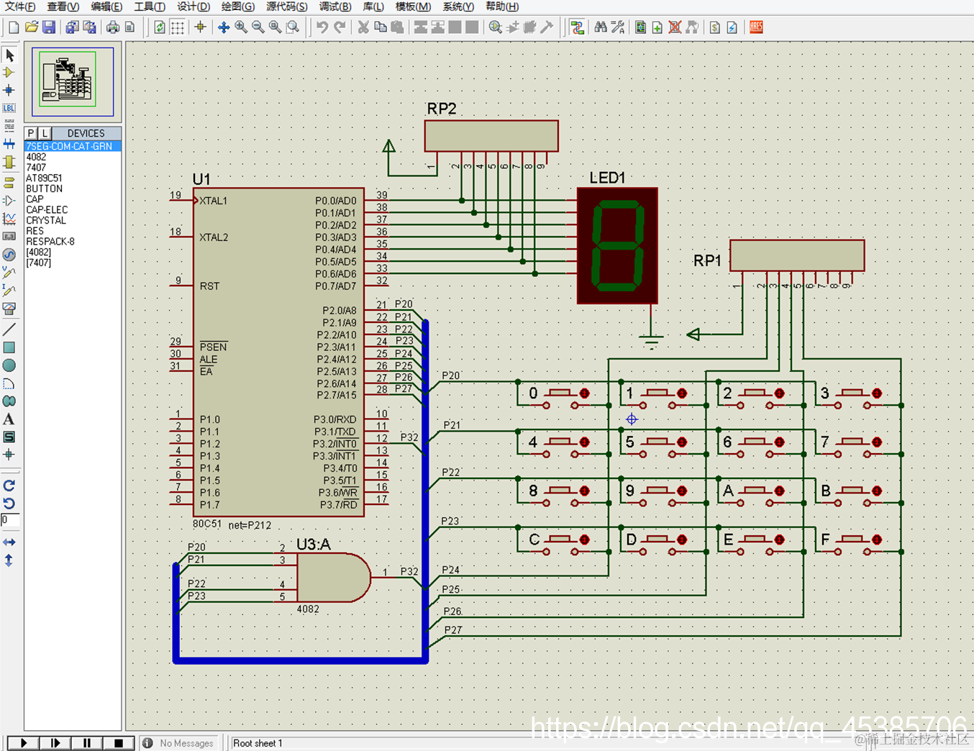The height and width of the screenshot is (751, 974).
Task: Save the design with the floppy icon
Action: coord(49,27)
